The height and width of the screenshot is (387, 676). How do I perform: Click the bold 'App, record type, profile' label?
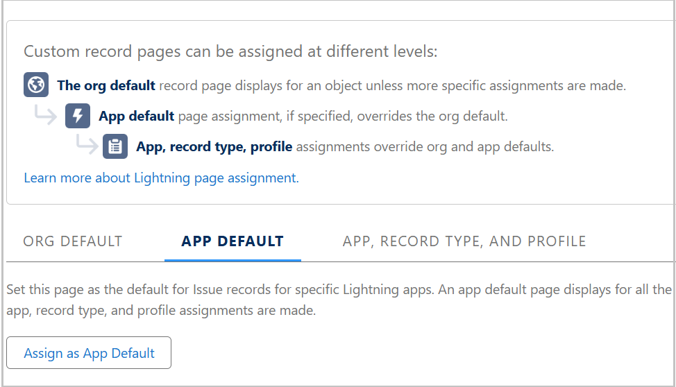pos(214,147)
